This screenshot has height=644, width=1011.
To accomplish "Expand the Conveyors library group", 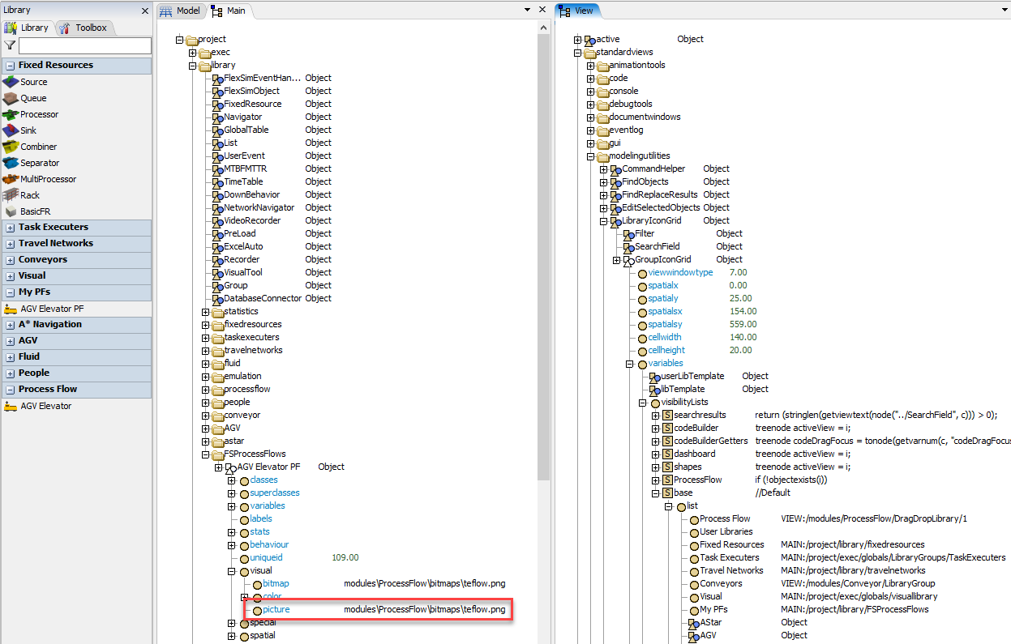I will pos(10,260).
